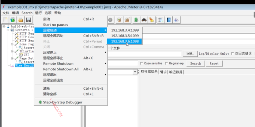Click the filename input field
Image resolution: width=255 pixels, height=127 pixels.
click(x=144, y=54)
